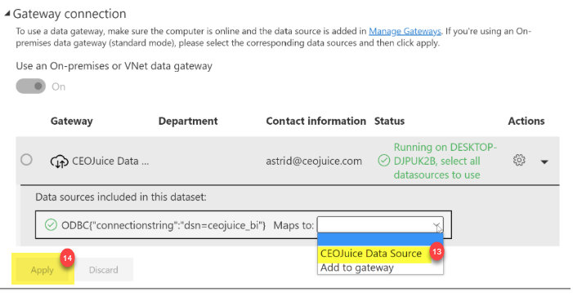Click the CEOJuice Data gateway name
This screenshot has height=296, width=573.
tap(110, 161)
